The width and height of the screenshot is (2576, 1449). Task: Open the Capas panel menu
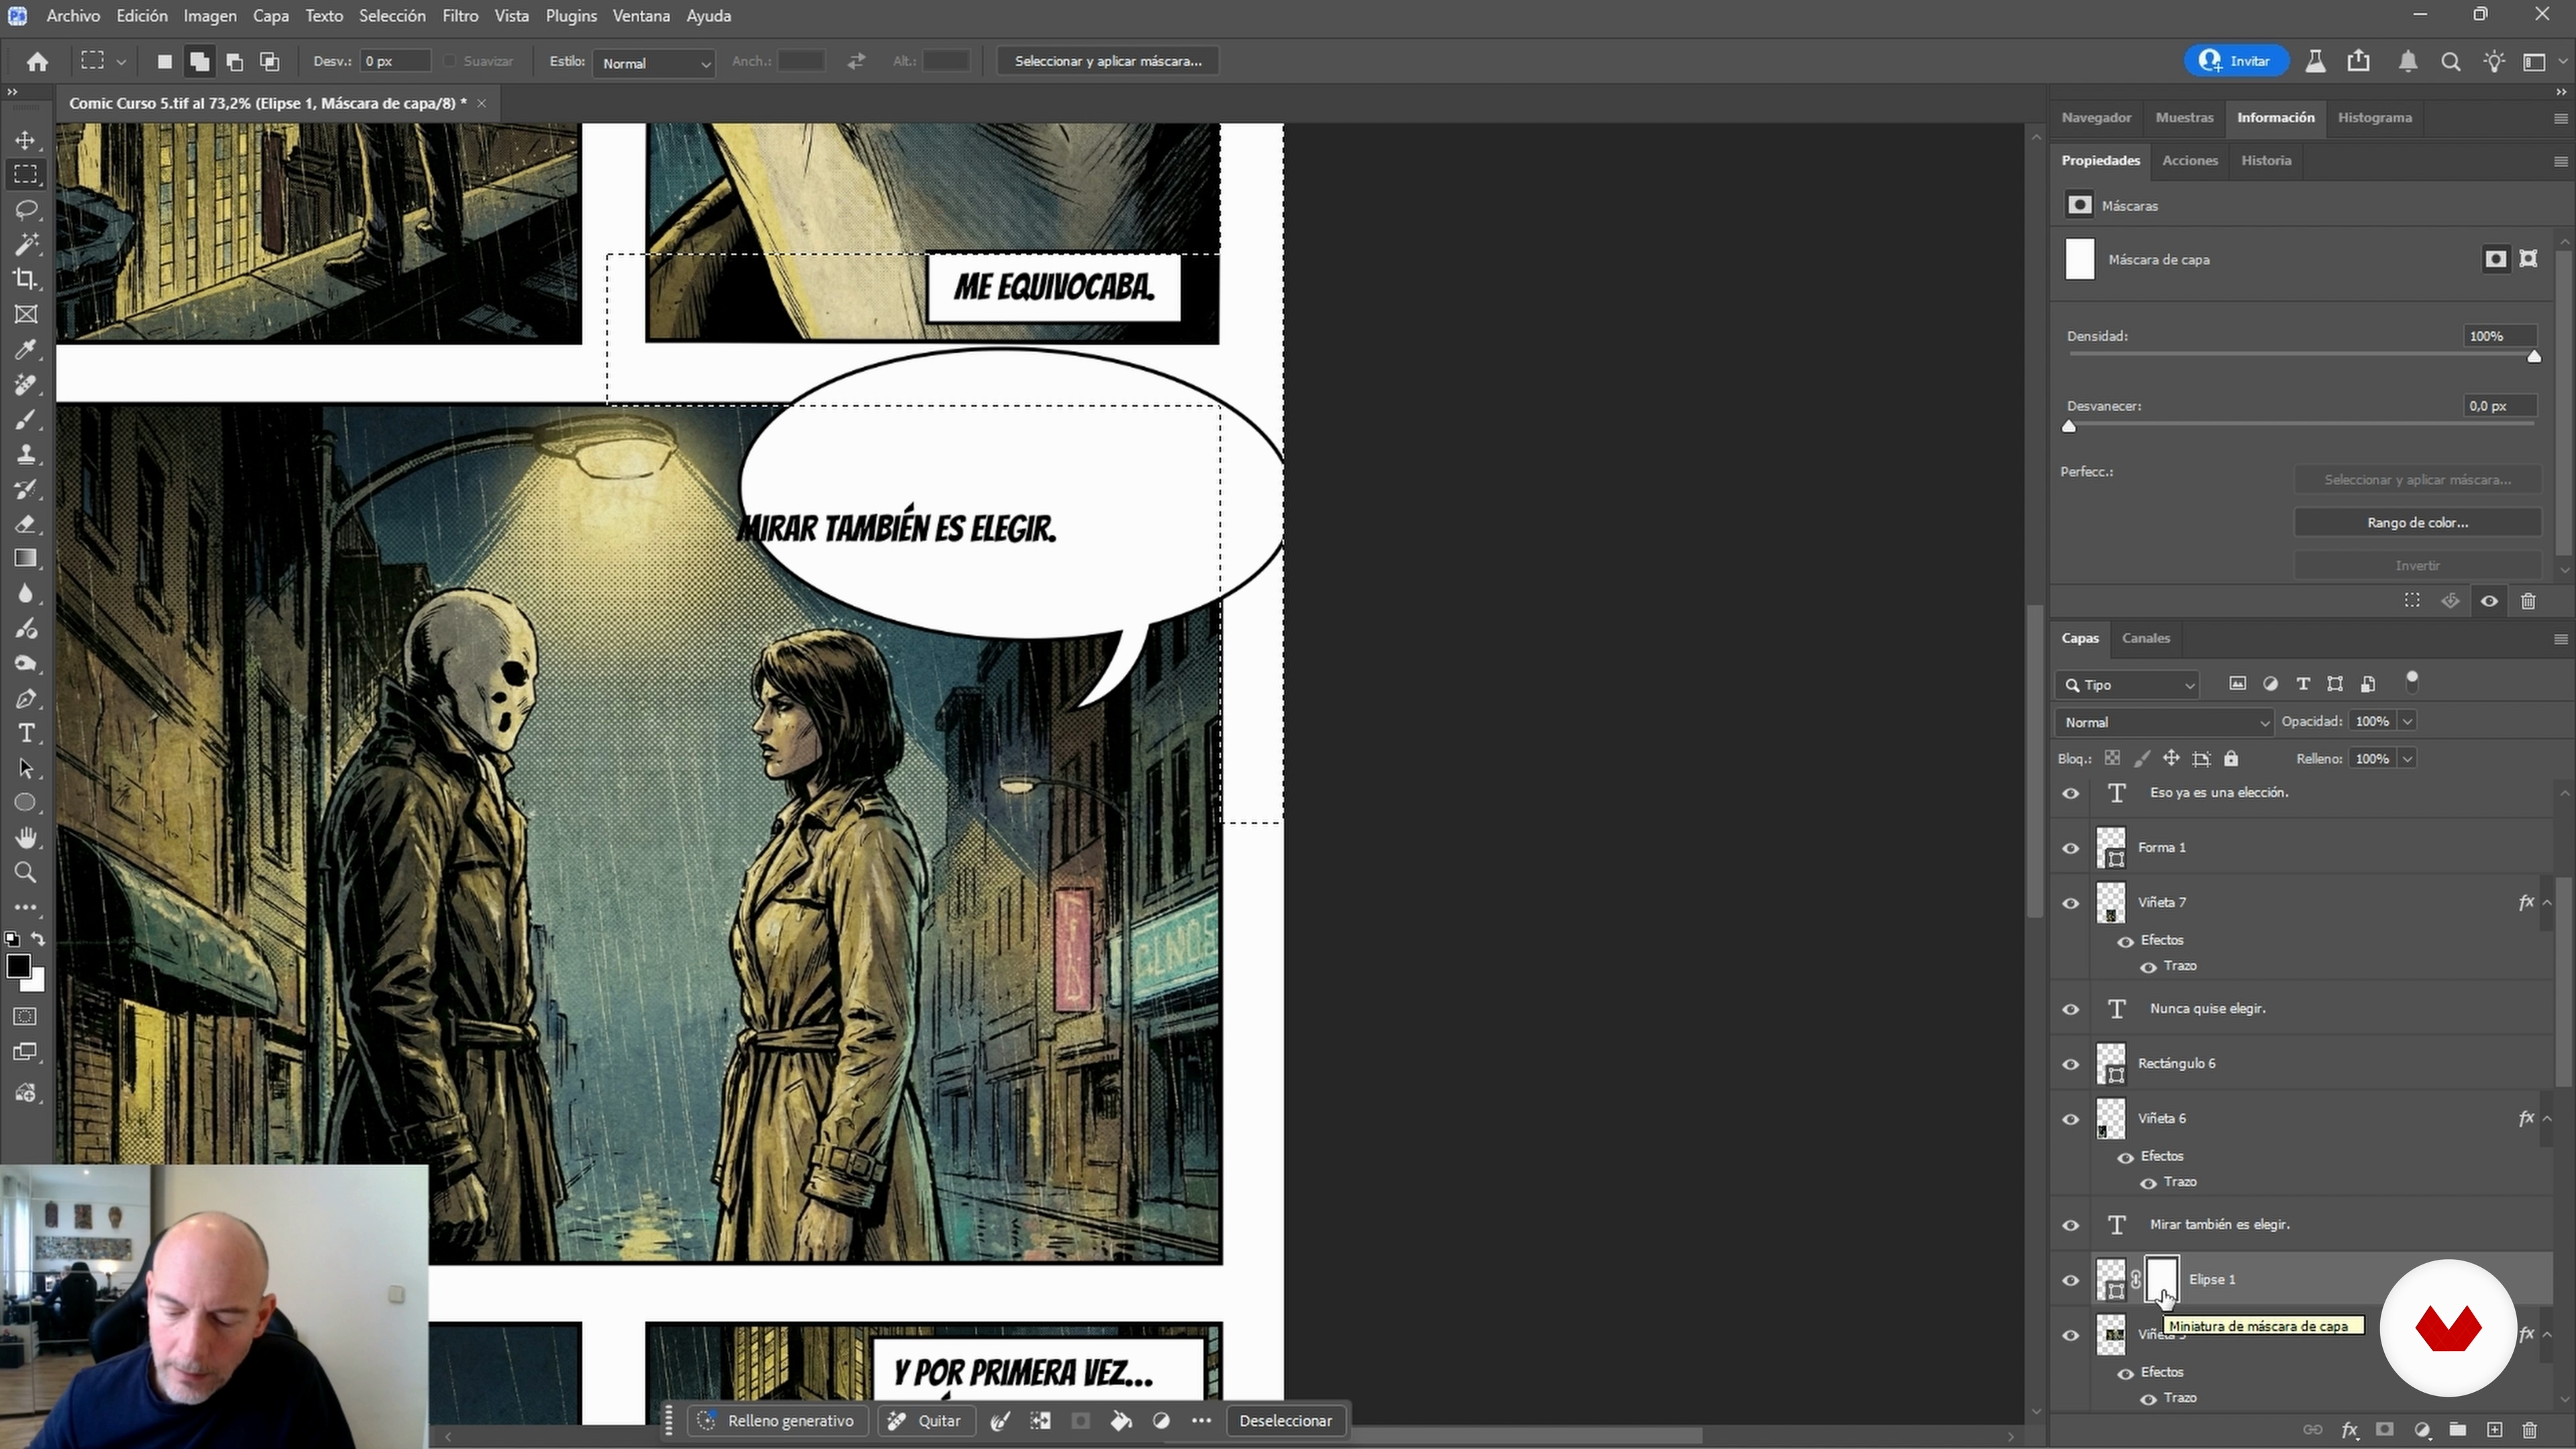point(2560,639)
